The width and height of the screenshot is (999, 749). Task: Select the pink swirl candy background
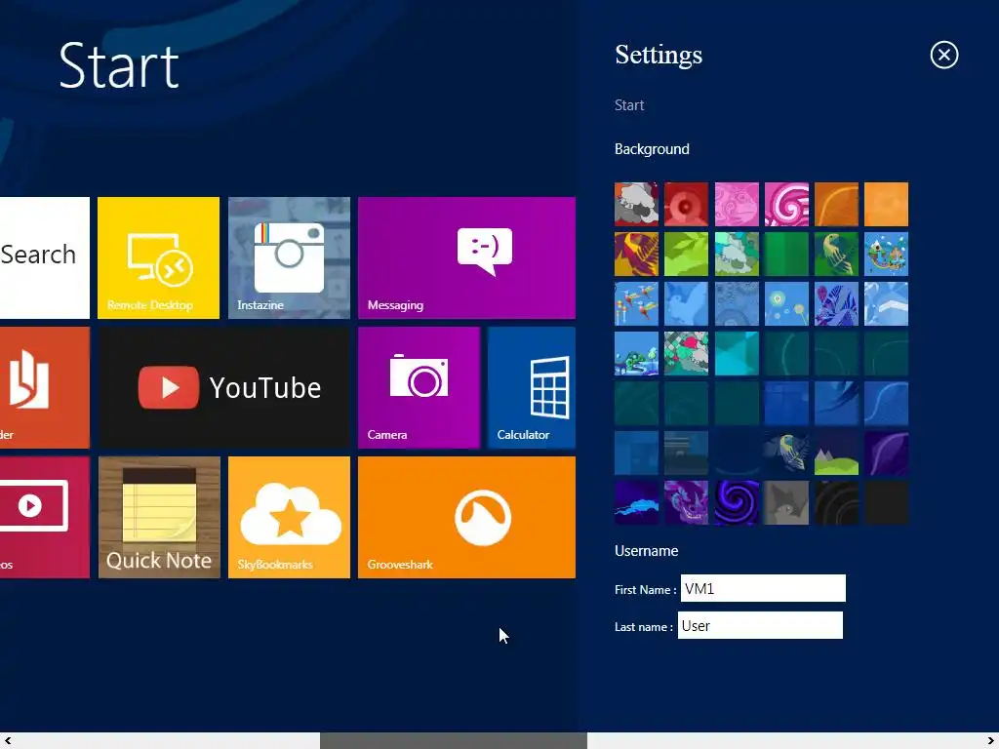point(786,205)
